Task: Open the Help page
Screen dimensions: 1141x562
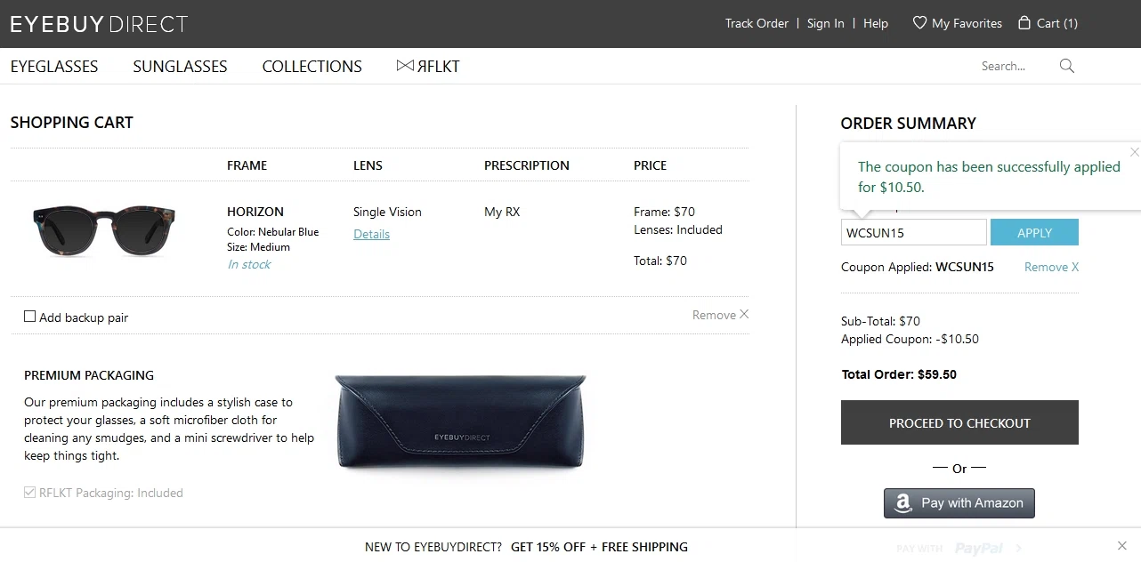Action: [876, 24]
